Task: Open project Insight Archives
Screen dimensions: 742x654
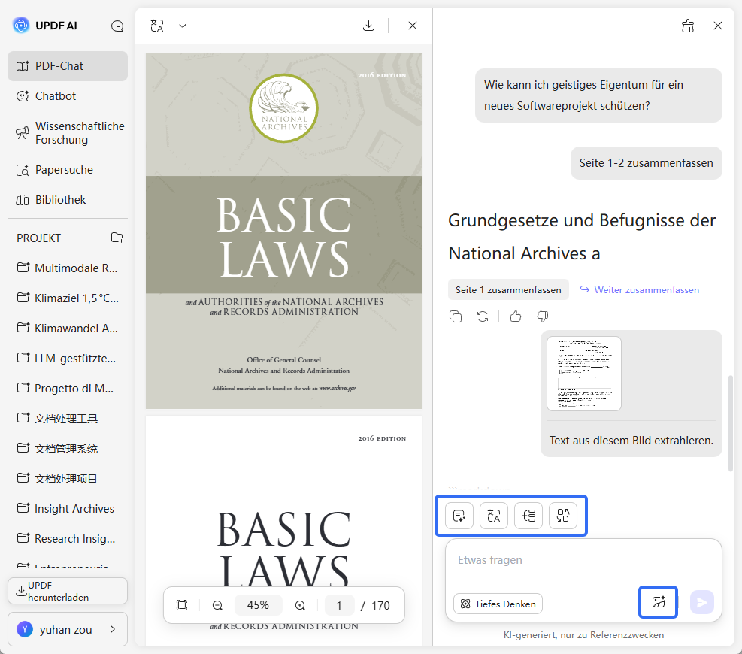Action: [x=68, y=509]
